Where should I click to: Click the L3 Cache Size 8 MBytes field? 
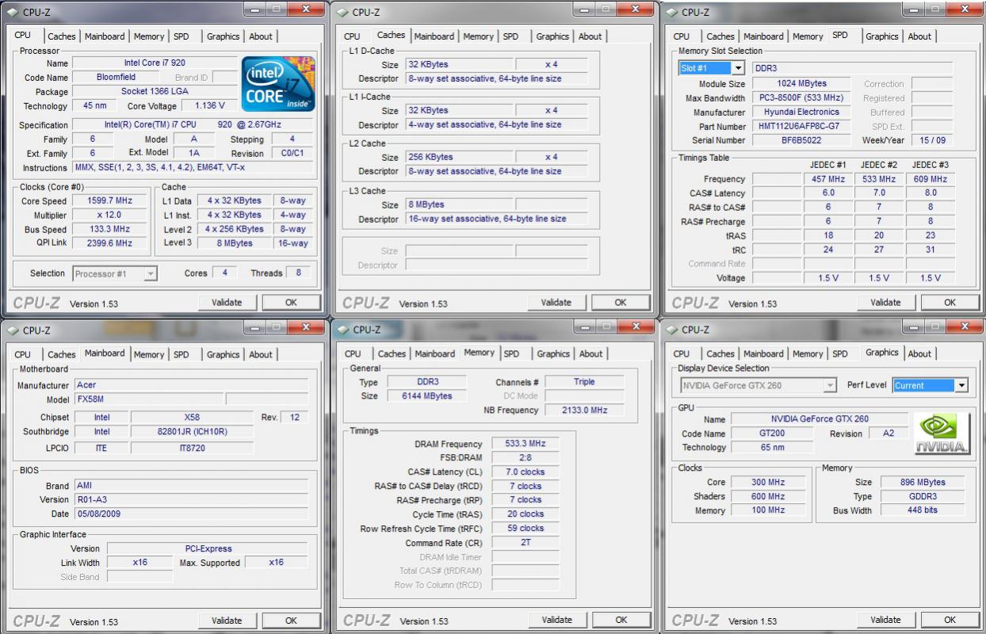pos(459,205)
